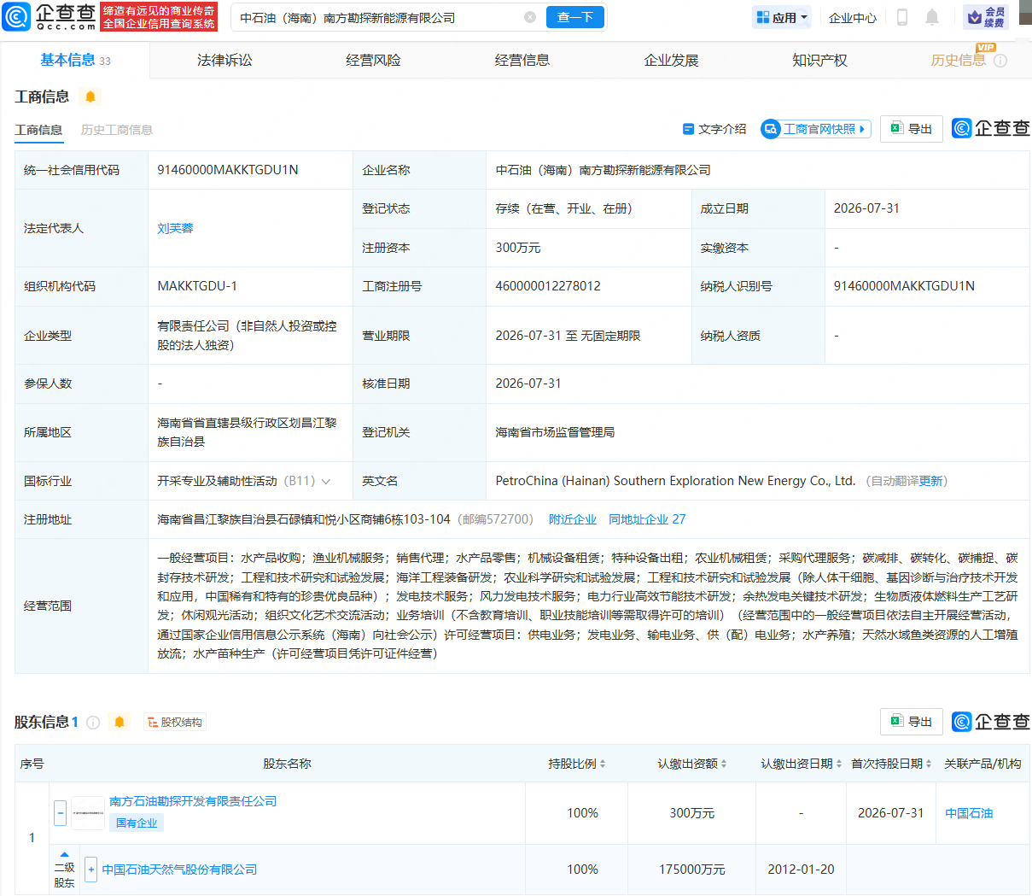Open the 历史信息 VIP tab

click(958, 61)
